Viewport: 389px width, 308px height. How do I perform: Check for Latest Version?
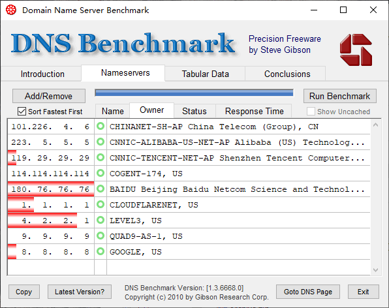coord(80,292)
